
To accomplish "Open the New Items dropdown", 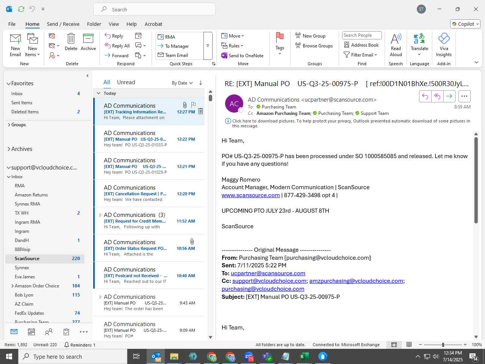I will click(33, 45).
